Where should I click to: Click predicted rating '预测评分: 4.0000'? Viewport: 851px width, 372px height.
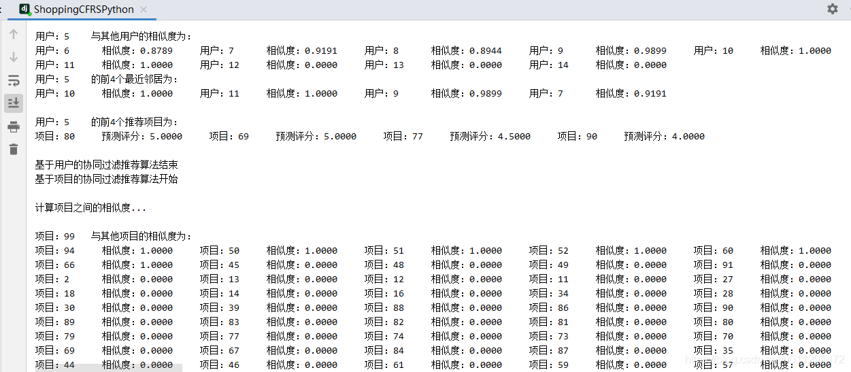[x=663, y=136]
